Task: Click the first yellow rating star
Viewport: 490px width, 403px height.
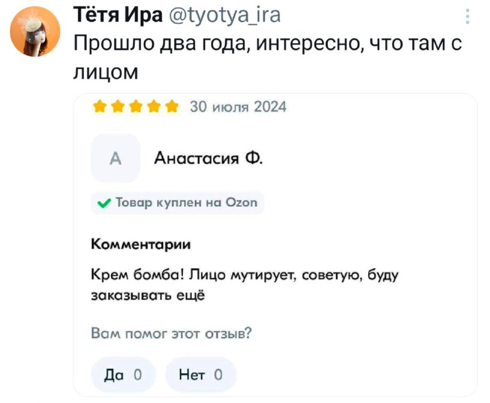Action: pos(99,107)
